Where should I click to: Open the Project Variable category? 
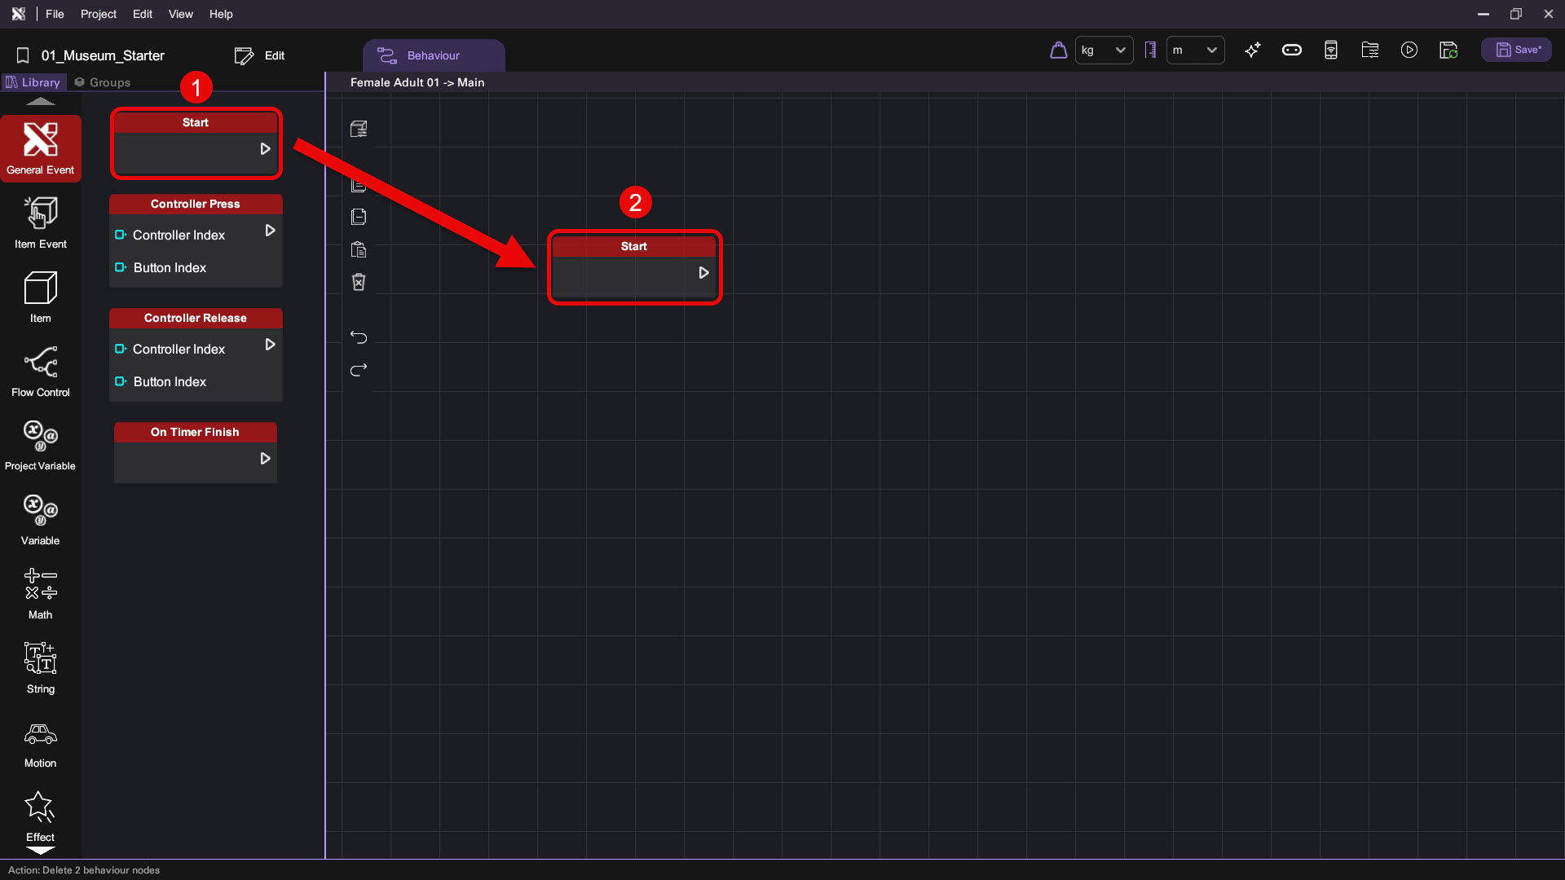coord(40,445)
